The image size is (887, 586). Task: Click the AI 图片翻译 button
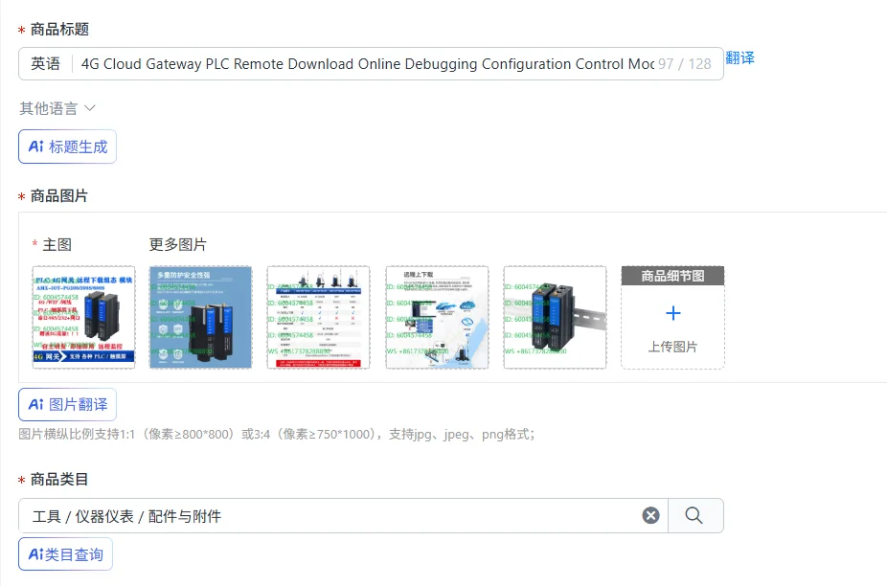coord(67,404)
